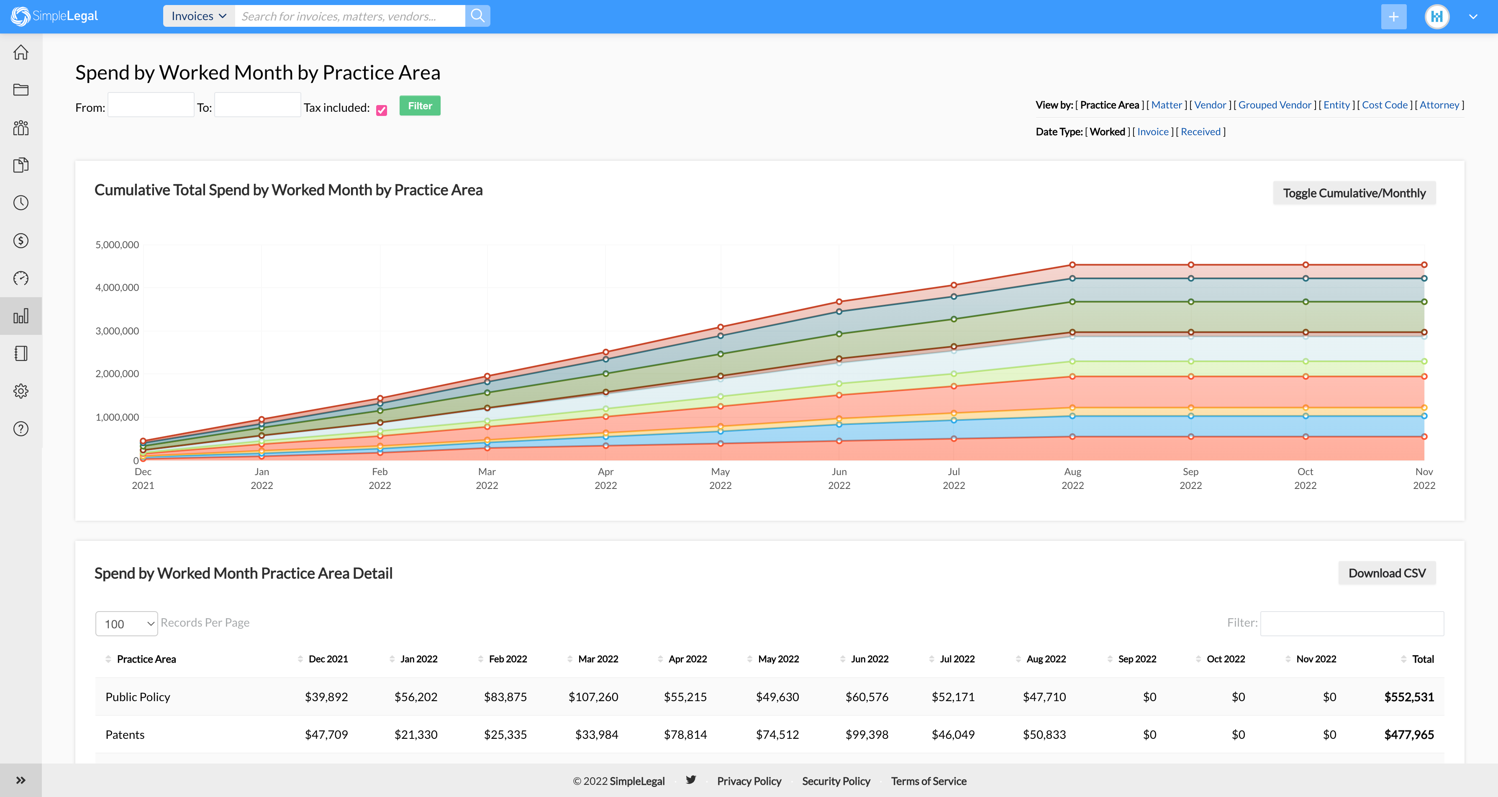Click the Download CSV button
This screenshot has height=797, width=1498.
(1386, 573)
